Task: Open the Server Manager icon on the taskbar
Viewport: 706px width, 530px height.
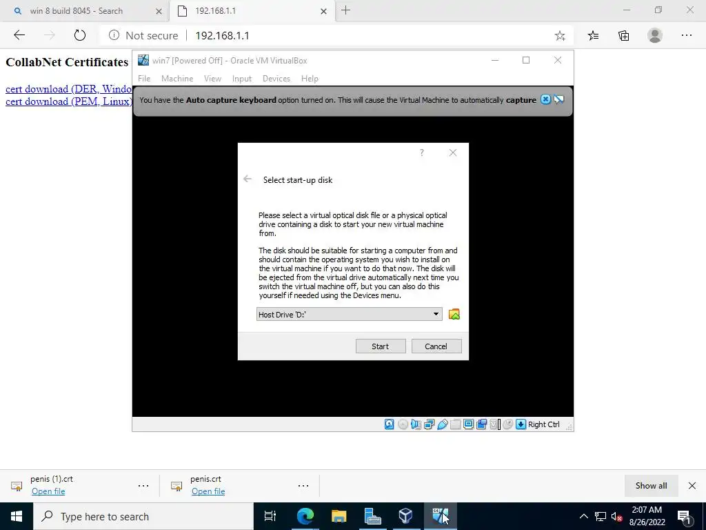Action: [372, 516]
